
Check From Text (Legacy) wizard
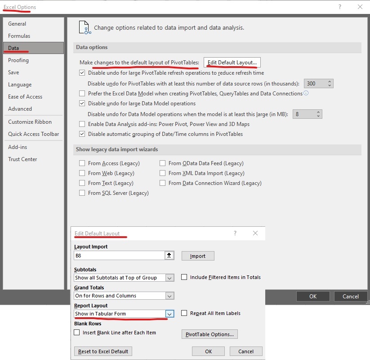pyautogui.click(x=82, y=183)
